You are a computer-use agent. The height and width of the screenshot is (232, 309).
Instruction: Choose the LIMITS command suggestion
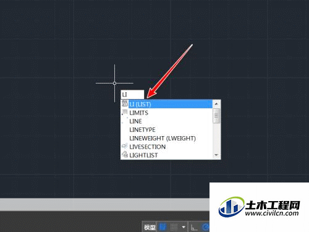click(166, 113)
